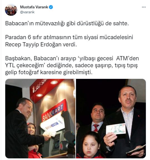This screenshot has width=150, height=160.
Task: Click the smiling woman in left photo
Action: 31,129
